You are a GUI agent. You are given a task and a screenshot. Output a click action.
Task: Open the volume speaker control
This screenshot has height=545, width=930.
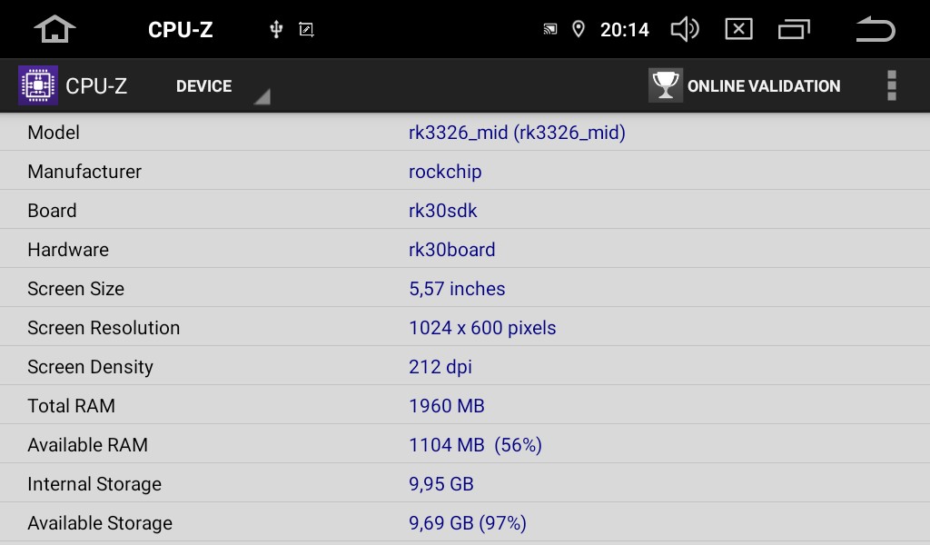click(x=685, y=29)
